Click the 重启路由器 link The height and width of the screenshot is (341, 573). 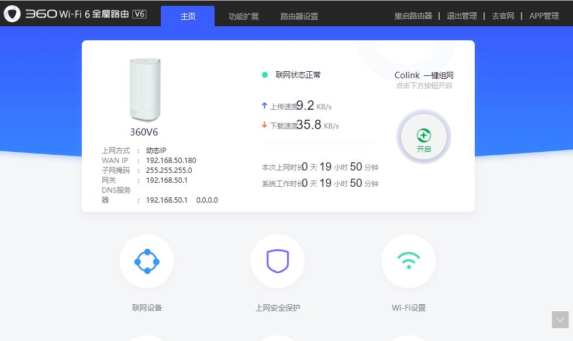point(413,15)
